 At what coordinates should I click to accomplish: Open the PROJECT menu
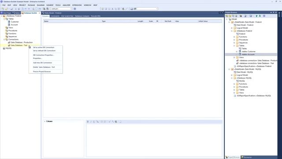coord(22,5)
